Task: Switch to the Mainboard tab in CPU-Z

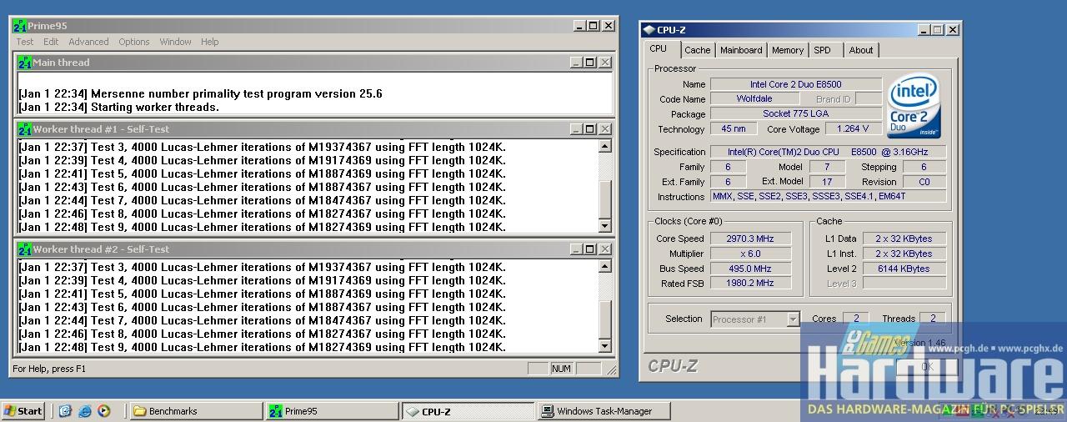Action: (x=741, y=50)
